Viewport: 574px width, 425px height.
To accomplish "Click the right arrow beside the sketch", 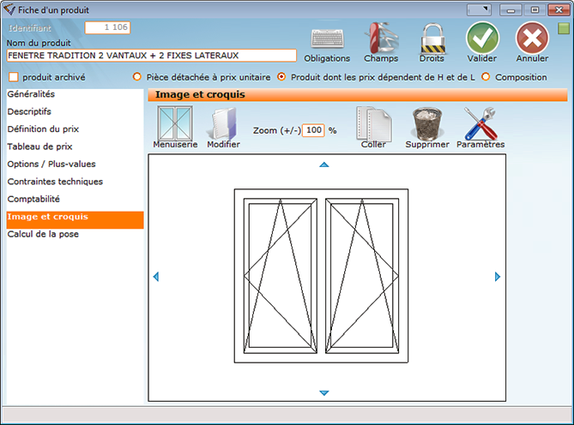I will 498,277.
